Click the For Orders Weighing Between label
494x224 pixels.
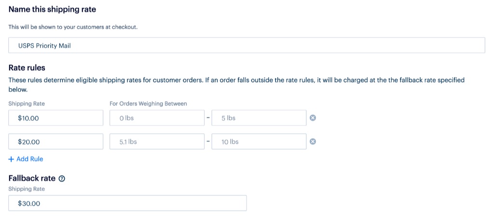pyautogui.click(x=149, y=104)
